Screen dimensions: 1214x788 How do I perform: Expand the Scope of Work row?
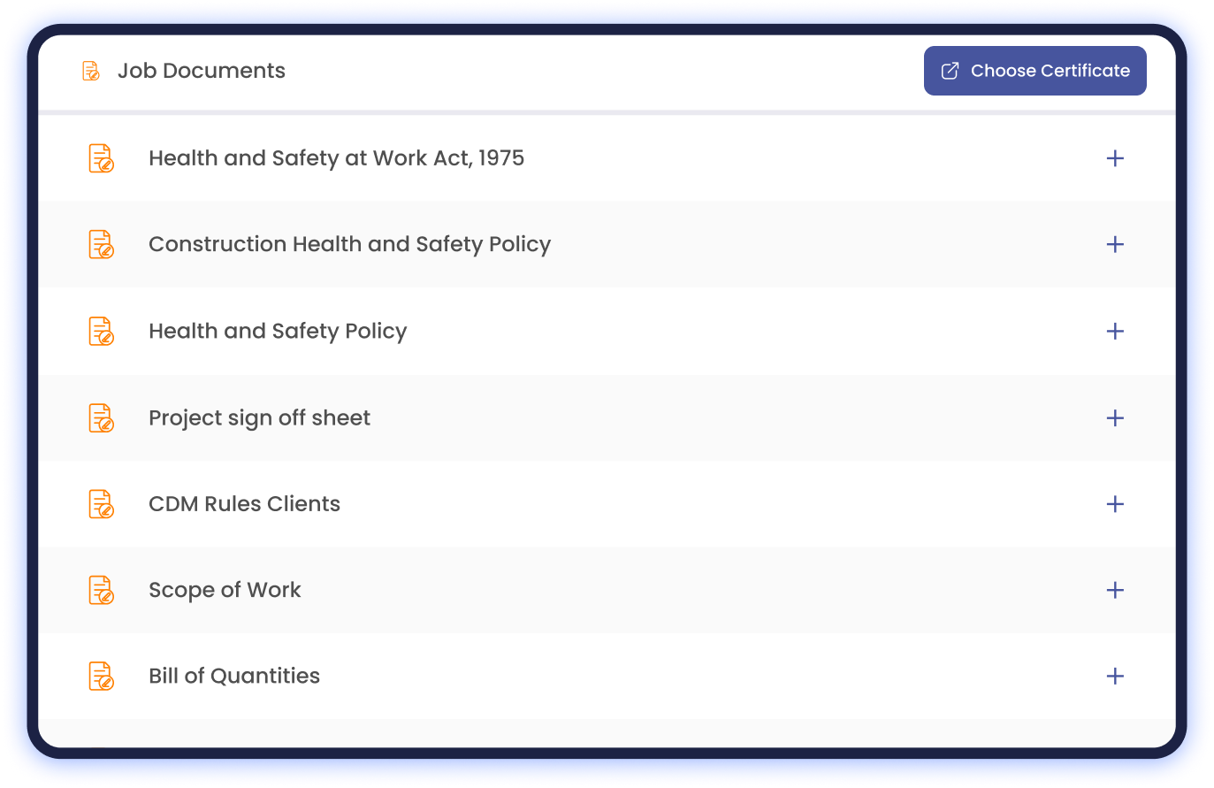[x=1115, y=590]
